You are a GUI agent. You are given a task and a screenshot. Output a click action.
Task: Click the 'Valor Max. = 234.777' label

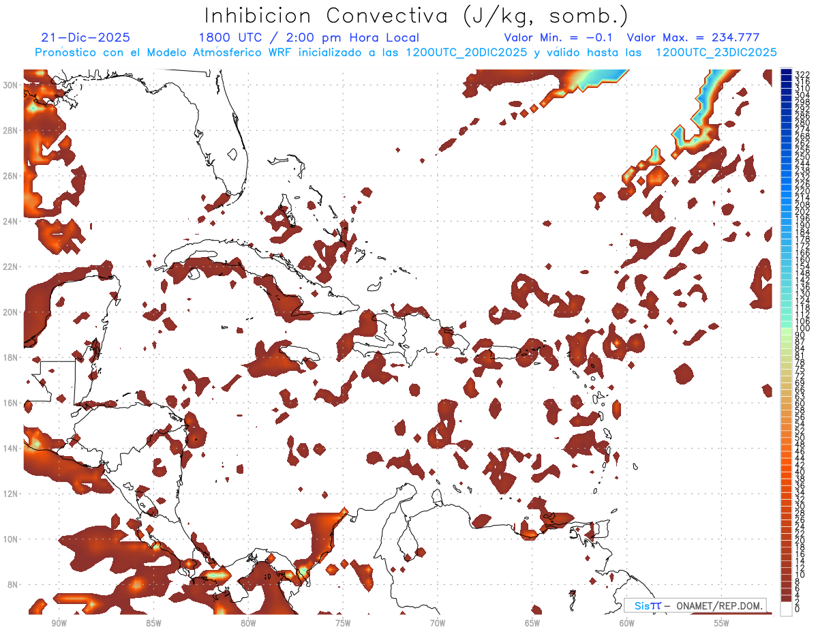coord(693,38)
